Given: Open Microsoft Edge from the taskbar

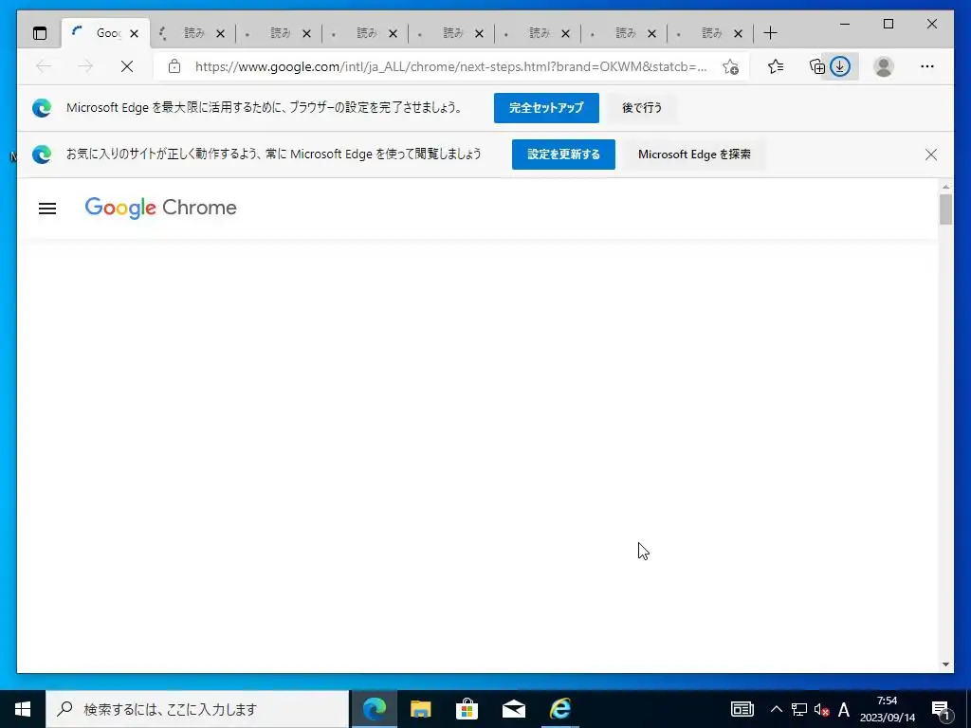Looking at the screenshot, I should point(374,709).
